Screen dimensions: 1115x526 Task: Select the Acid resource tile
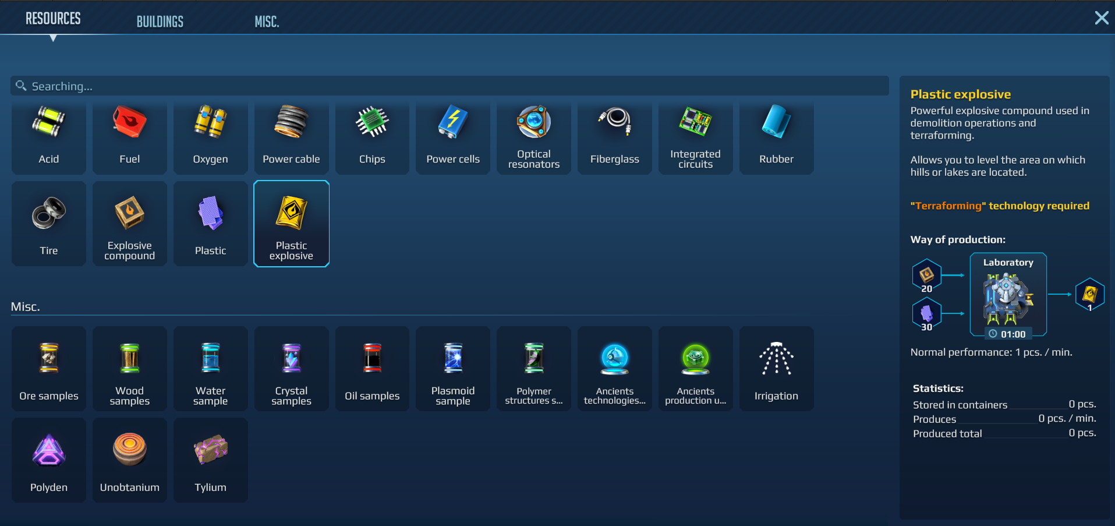[x=49, y=137]
